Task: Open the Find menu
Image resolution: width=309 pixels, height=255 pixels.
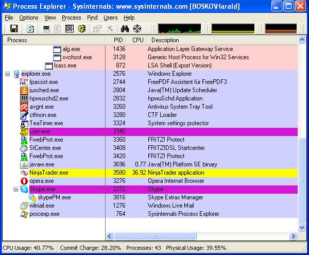Action: (x=92, y=18)
